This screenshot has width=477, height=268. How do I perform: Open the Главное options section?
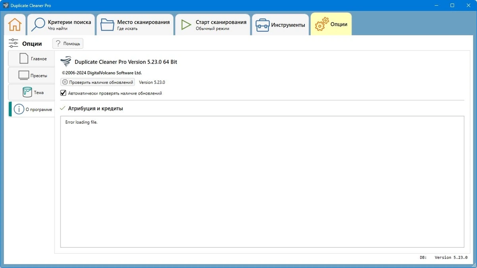(31, 59)
